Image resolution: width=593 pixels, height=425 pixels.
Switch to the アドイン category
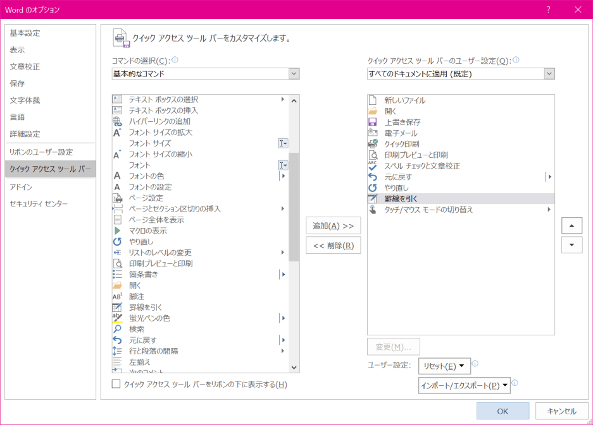pyautogui.click(x=21, y=187)
